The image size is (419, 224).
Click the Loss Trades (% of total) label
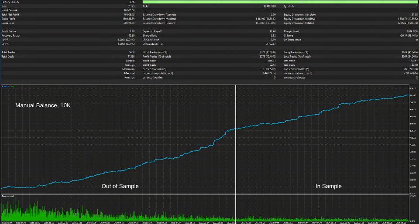tap(297, 57)
